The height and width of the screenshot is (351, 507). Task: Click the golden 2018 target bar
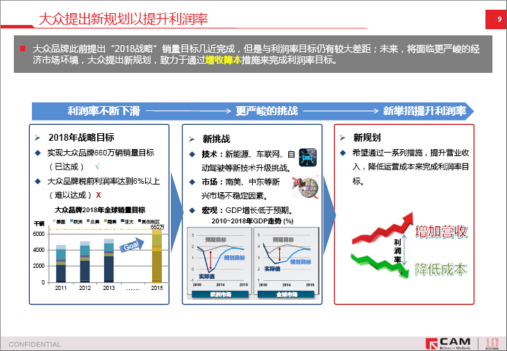(157, 256)
